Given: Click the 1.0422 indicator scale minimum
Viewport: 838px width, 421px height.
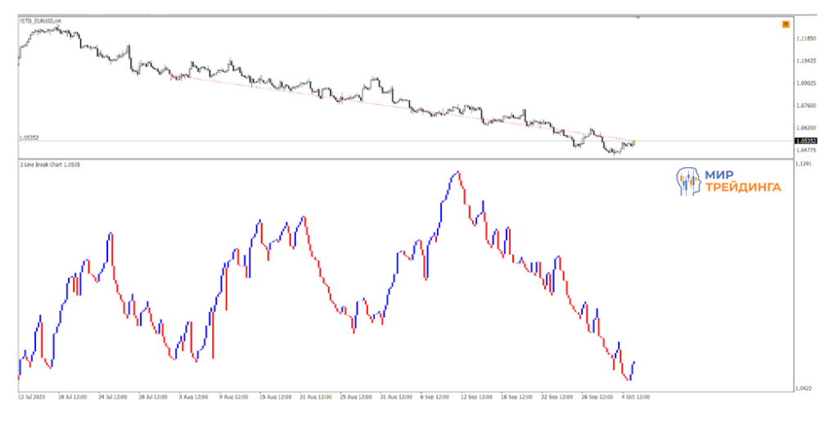Looking at the screenshot, I should coord(804,388).
